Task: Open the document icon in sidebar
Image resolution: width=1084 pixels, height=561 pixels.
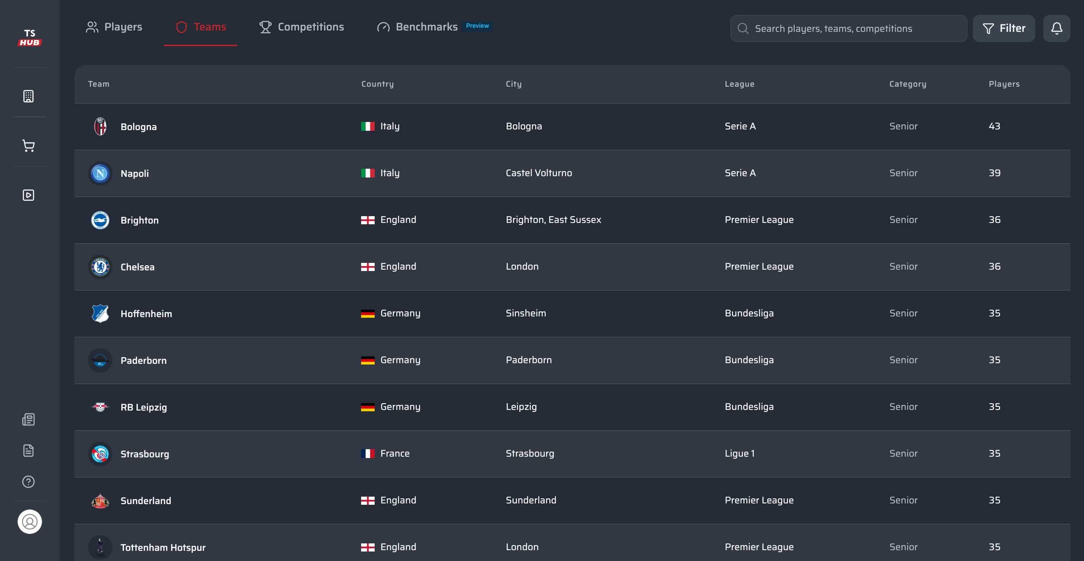Action: [x=28, y=450]
